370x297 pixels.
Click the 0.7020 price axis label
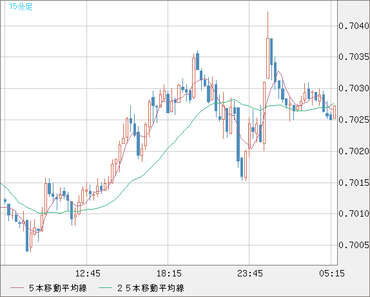354,151
